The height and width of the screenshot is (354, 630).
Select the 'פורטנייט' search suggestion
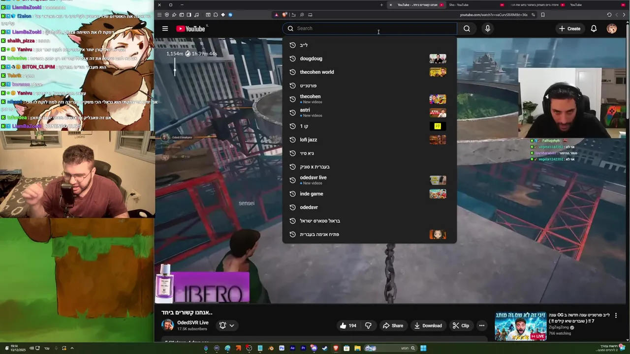point(370,86)
